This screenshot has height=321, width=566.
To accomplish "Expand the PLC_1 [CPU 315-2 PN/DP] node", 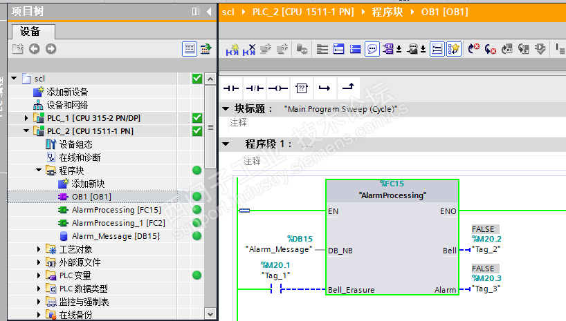I will tap(26, 118).
